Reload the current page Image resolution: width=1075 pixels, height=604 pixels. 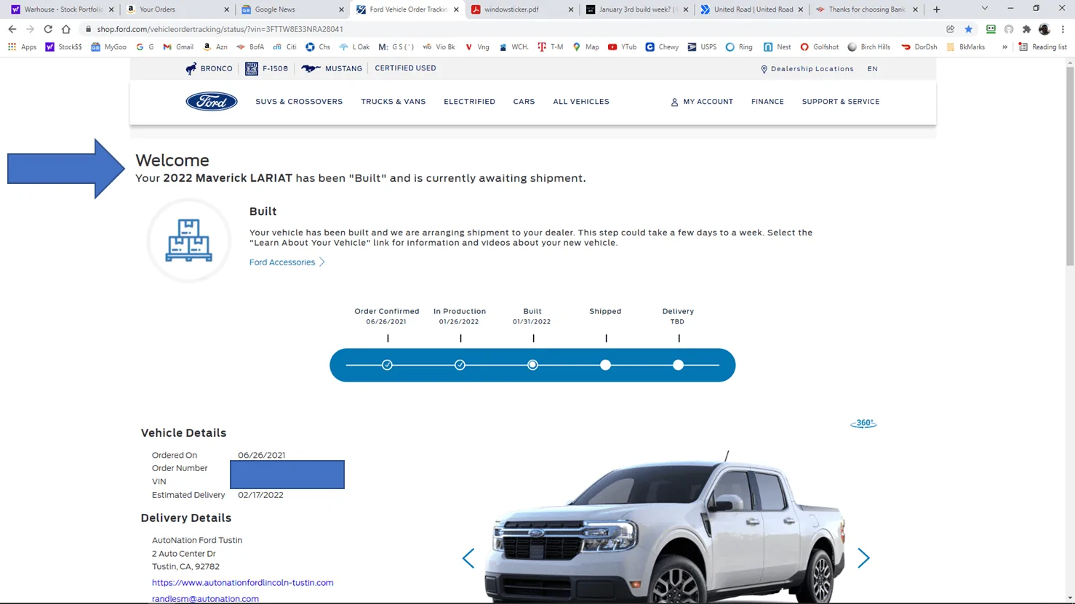tap(48, 29)
